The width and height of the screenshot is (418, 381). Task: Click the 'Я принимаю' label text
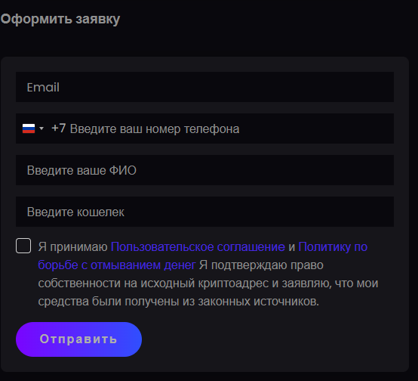tap(72, 247)
